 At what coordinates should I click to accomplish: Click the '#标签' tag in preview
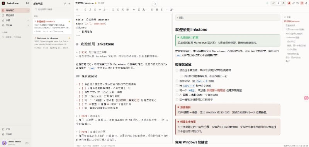tap(191, 90)
